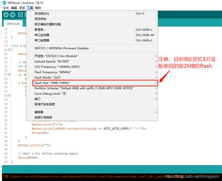Collapse the code fold at line 32
Screen dimensions: 222x181
[x=9, y=95]
